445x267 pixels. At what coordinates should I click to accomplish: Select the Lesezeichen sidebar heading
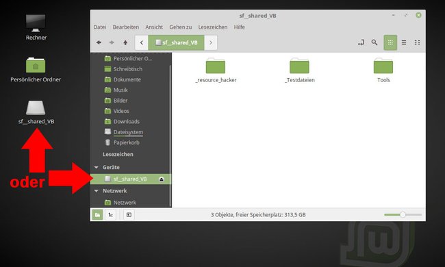pos(118,154)
